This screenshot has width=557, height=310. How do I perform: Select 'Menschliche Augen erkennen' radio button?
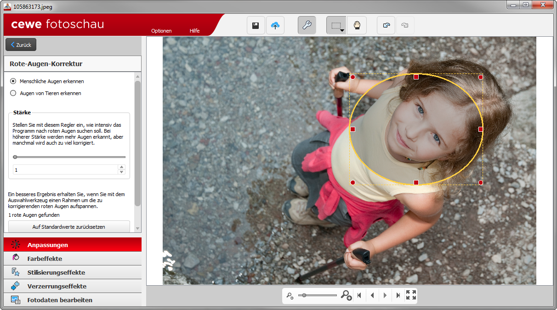[13, 81]
